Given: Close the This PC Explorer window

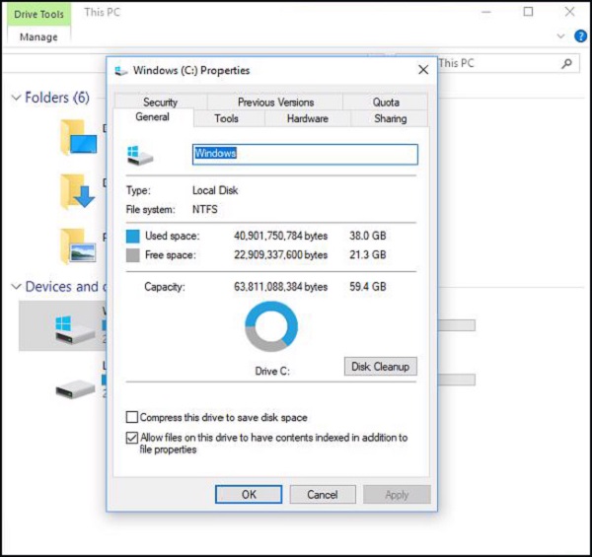Looking at the screenshot, I should (x=569, y=12).
